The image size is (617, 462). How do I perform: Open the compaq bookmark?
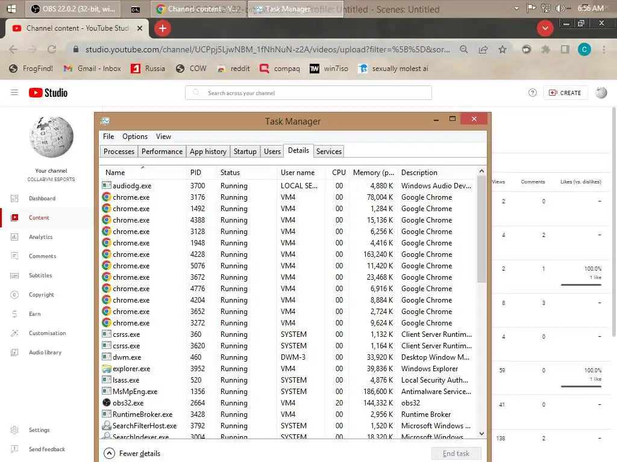point(280,69)
